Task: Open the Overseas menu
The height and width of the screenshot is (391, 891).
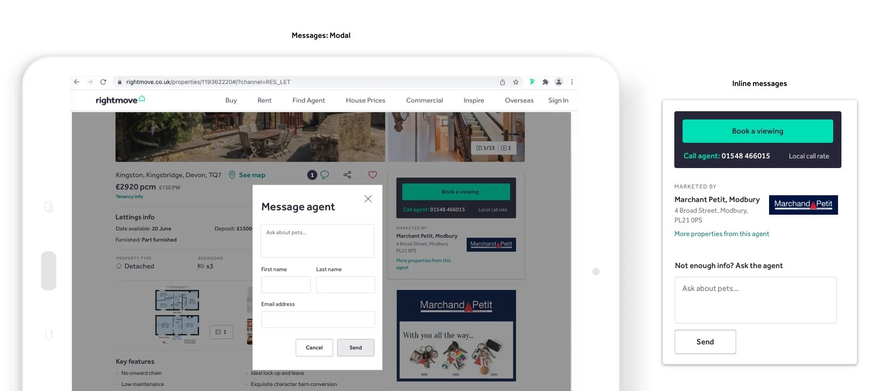Action: pos(519,101)
